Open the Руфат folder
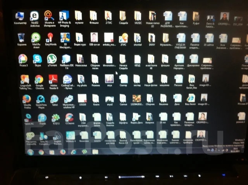This screenshot has height=185, width=248. (x=196, y=18)
